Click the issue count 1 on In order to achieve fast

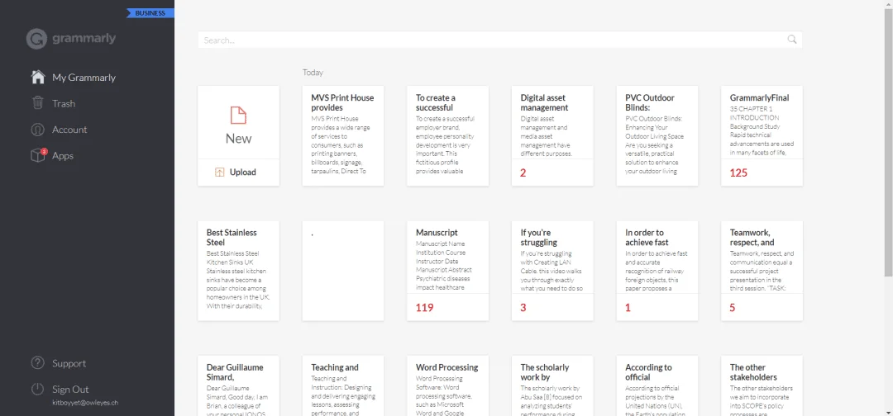[x=628, y=308]
